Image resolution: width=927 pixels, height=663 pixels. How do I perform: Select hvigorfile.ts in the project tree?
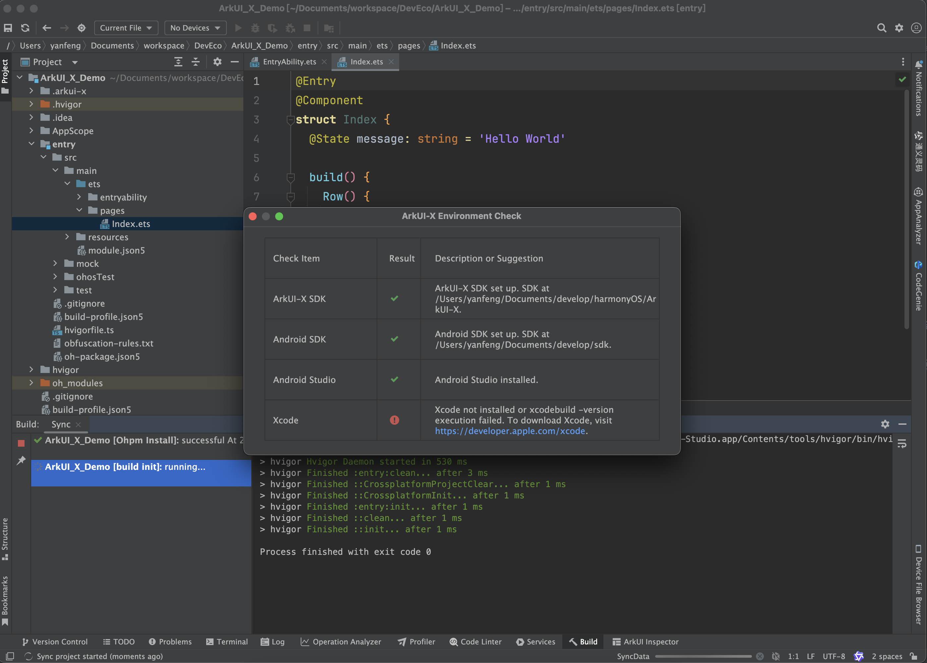click(x=89, y=330)
